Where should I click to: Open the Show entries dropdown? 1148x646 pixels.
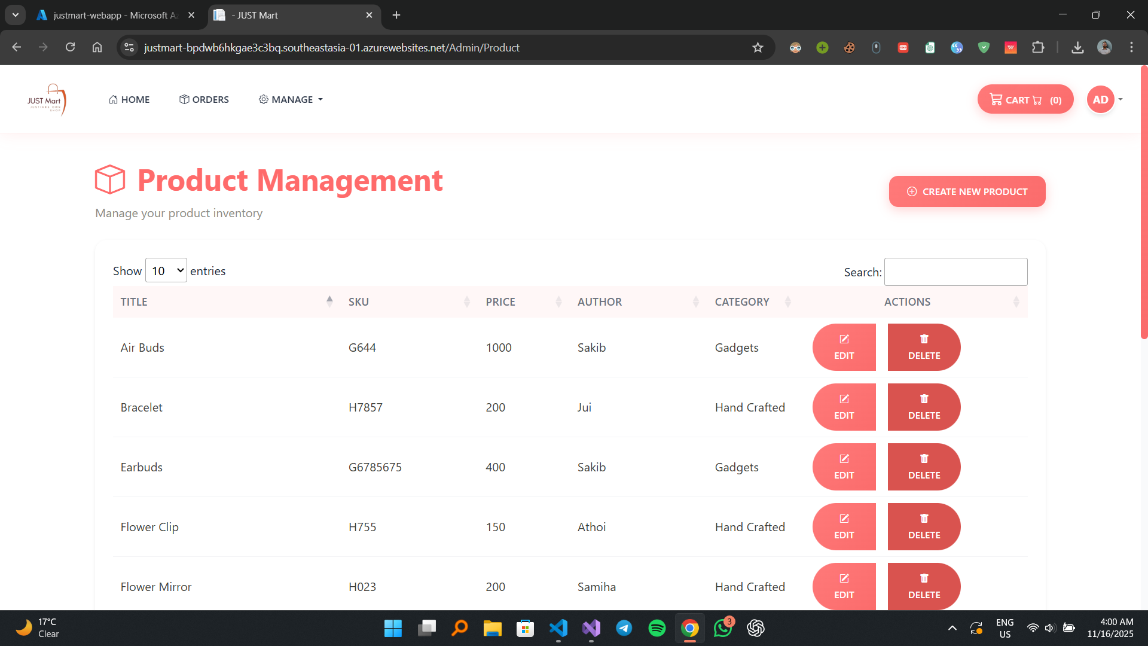(x=166, y=270)
